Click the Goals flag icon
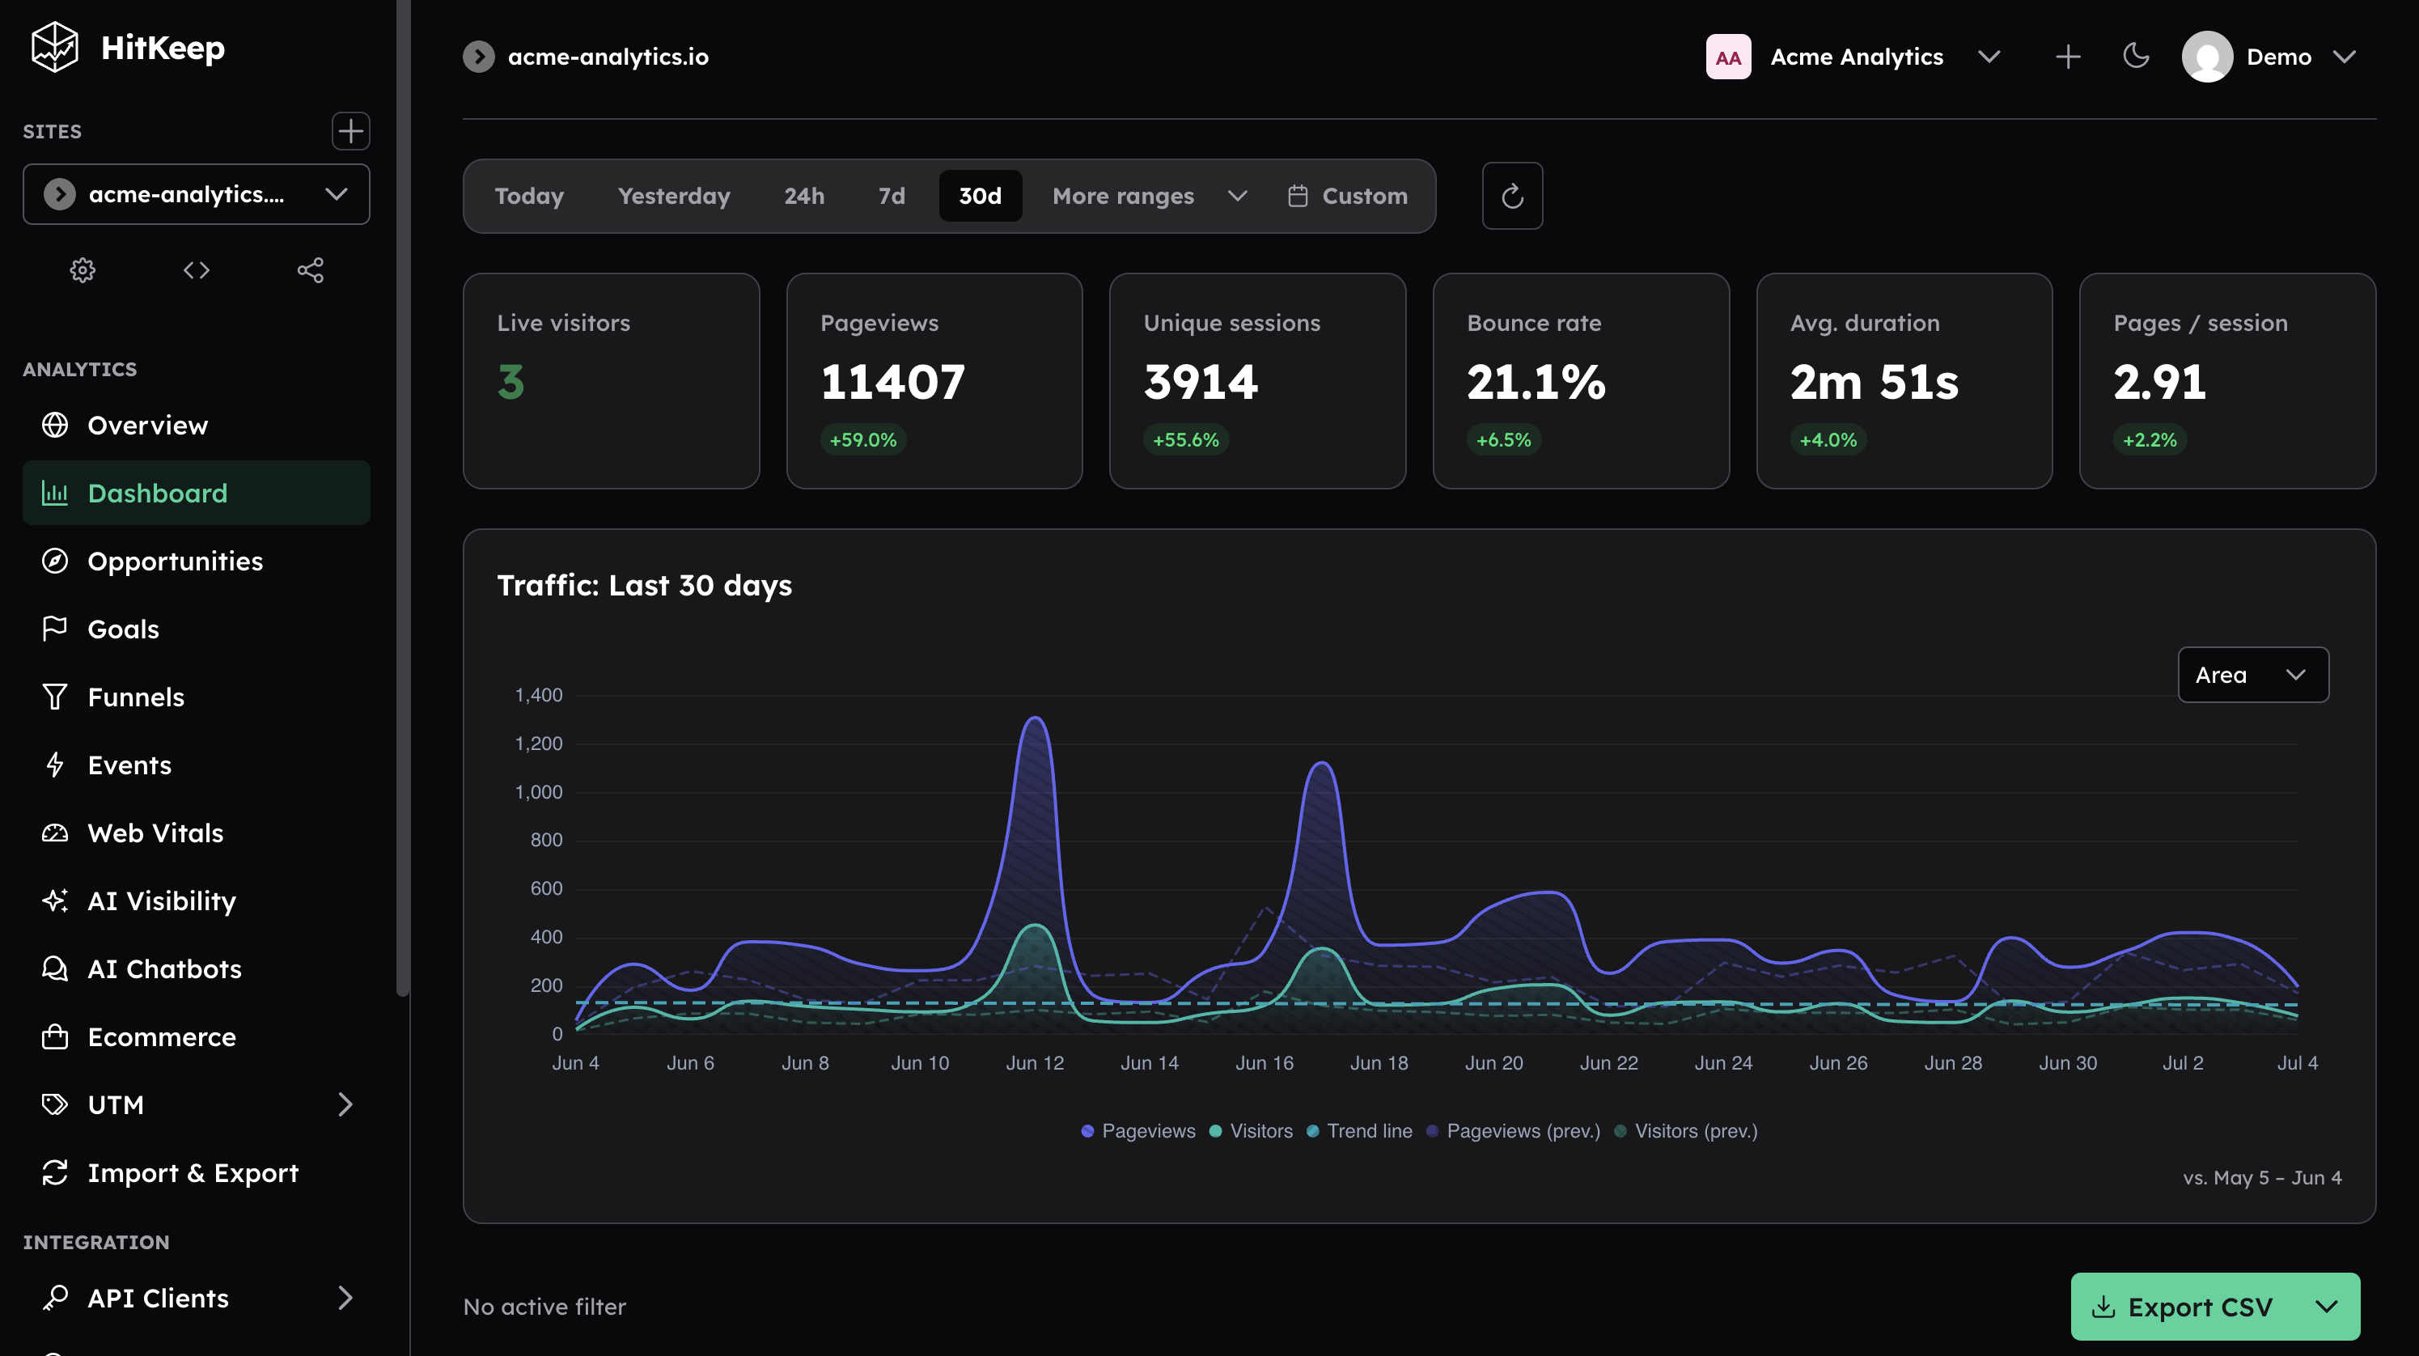The width and height of the screenshot is (2419, 1356). click(x=54, y=628)
